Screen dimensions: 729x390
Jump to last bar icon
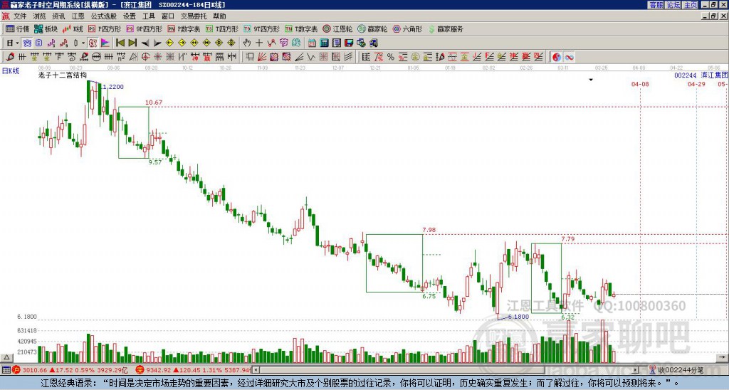pyautogui.click(x=132, y=43)
